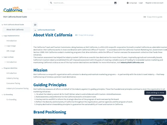Open Introduction under Logo Implementation
Image resolution: width=167 pixels, height=125 pixels.
pyautogui.click(x=11, y=41)
